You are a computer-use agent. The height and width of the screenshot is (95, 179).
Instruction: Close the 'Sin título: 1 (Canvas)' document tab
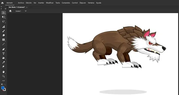click(27, 7)
